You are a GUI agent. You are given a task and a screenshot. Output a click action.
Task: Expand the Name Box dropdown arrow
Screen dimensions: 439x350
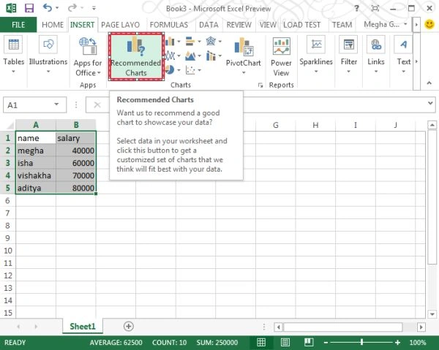click(x=56, y=104)
